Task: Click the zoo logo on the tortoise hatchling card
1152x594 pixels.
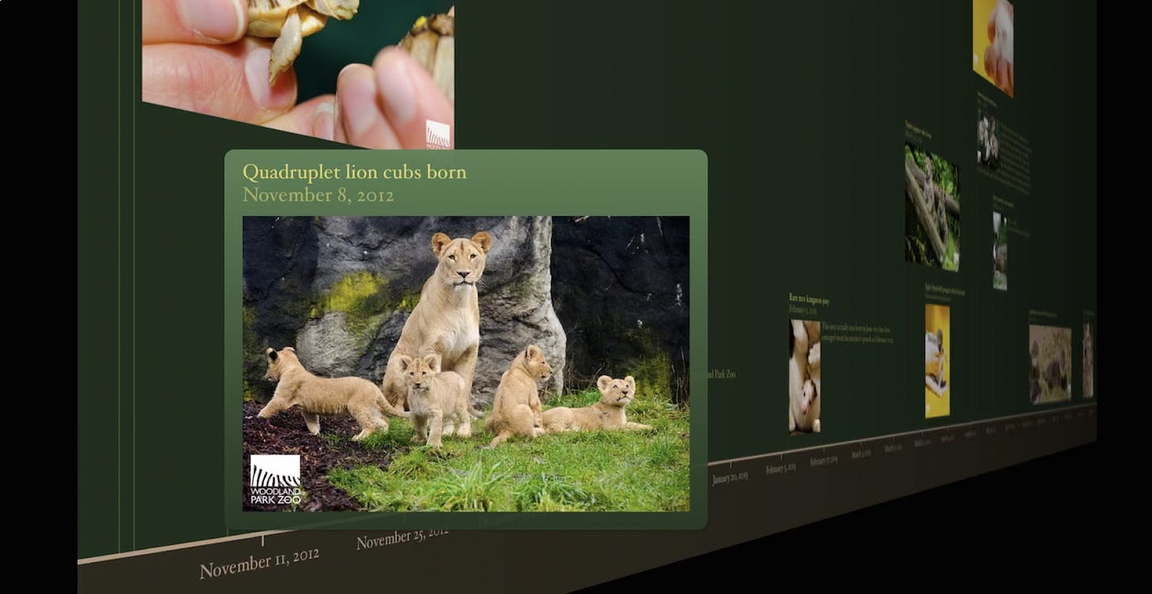Action: coord(439,134)
